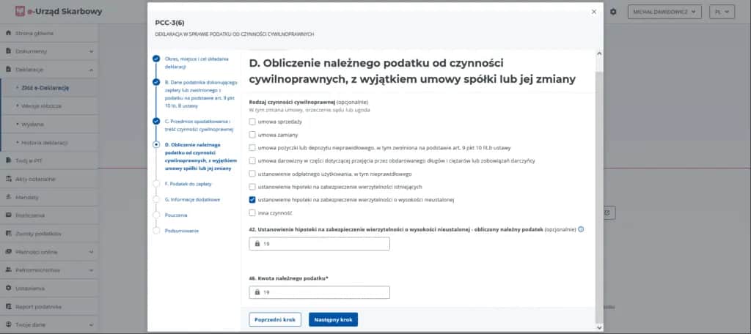This screenshot has width=751, height=334.
Task: Click the 'Poprzedni krok' button
Action: pyautogui.click(x=275, y=319)
